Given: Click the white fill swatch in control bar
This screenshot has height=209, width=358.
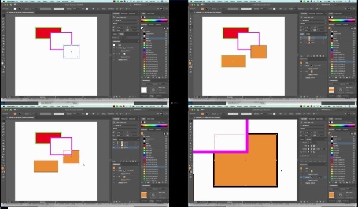Looking at the screenshot, I should click(x=15, y=9).
